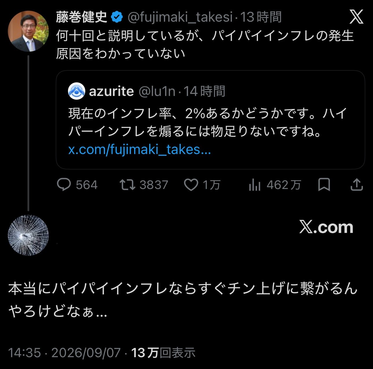Screen dimensions: 373x369
Task: Open the cracked-glass avatar of the replier
Action: pyautogui.click(x=28, y=235)
